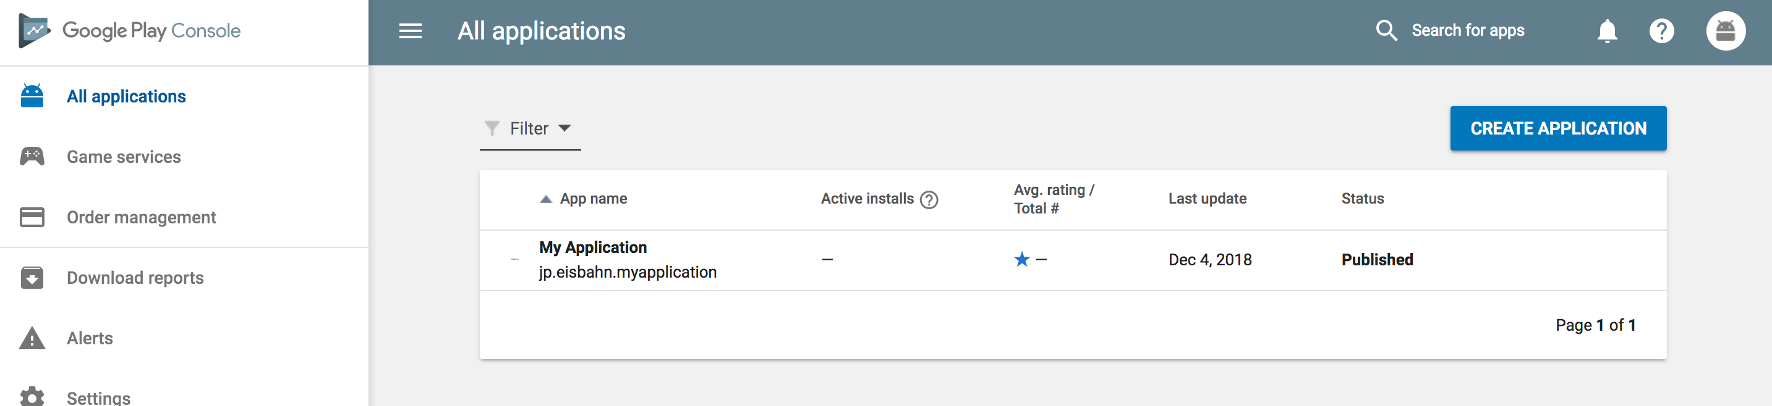Toggle the hamburger navigation menu
Viewport: 1772px width, 406px height.
(410, 31)
